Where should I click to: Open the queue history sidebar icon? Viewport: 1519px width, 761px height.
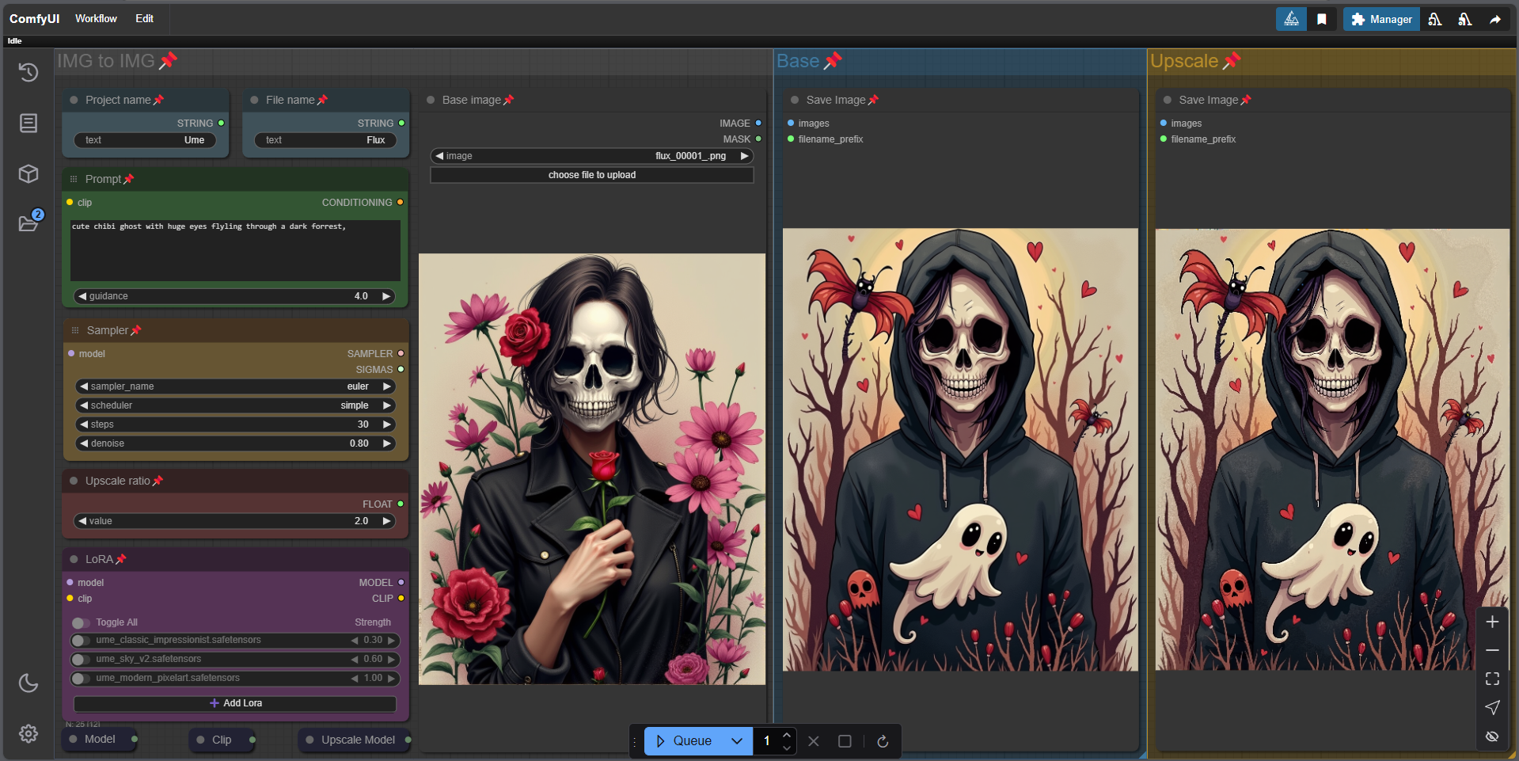[x=28, y=73]
